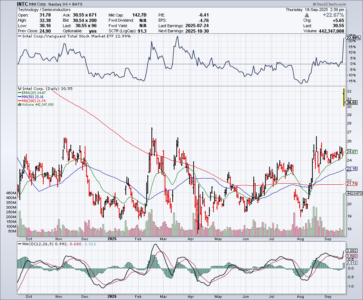Viewport: 363px width, 300px height.
Task: Click the -15% label on the relative strength axis
Action: 351,81
